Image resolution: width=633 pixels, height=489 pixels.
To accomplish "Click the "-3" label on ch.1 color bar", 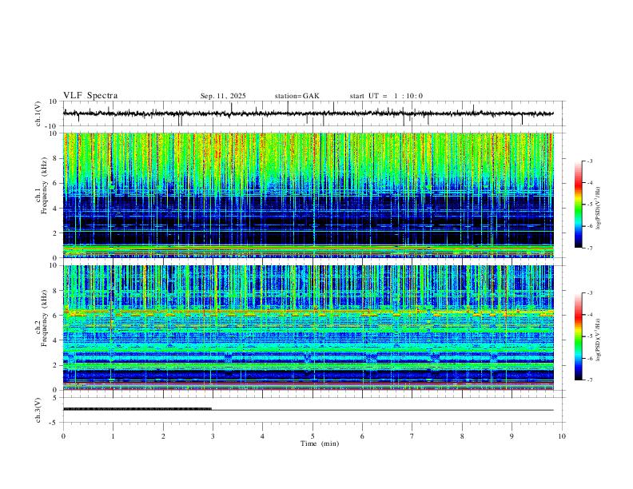I will [x=590, y=161].
